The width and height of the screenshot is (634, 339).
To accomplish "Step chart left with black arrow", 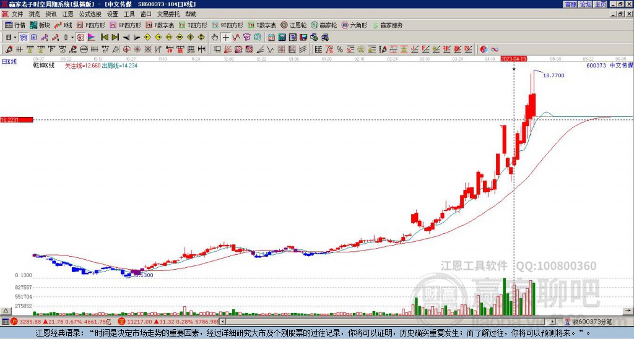I will tap(126, 38).
